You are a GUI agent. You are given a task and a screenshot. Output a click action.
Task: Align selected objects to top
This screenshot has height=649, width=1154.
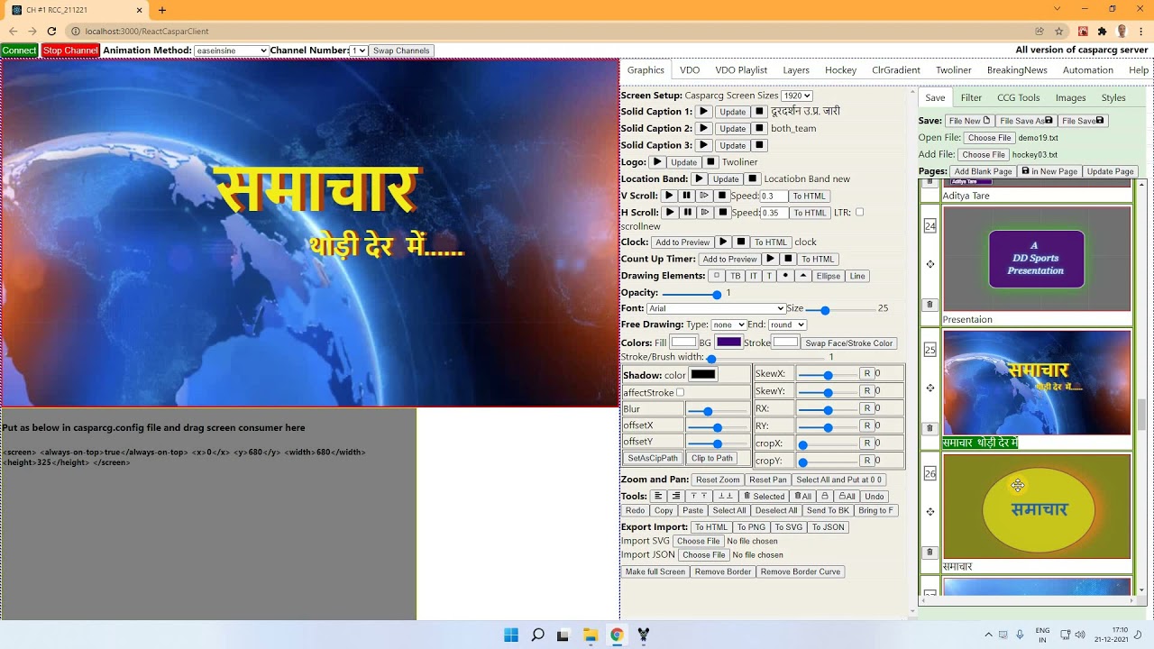coord(699,496)
